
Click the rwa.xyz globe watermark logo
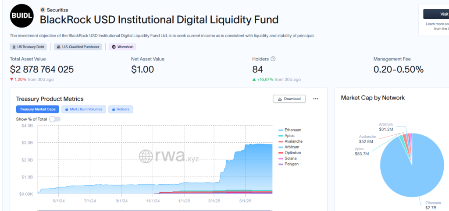point(146,156)
